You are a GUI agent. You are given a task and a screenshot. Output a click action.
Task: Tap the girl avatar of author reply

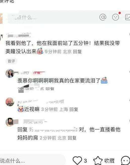[x=10, y=73]
